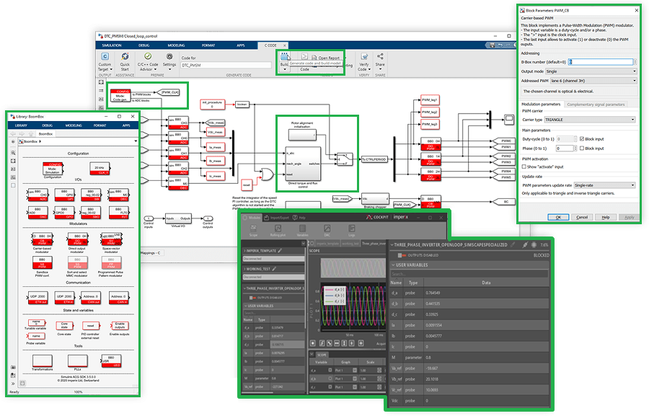The width and height of the screenshot is (649, 416).
Task: Enable Show "activate" input checkbox
Action: (524, 167)
